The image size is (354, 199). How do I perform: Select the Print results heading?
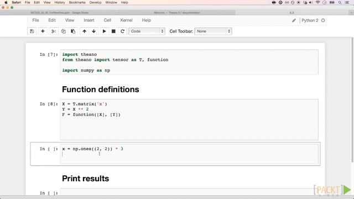85,179
